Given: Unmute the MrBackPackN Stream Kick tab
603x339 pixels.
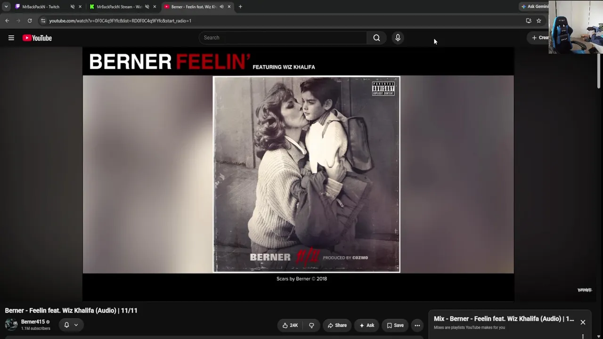Looking at the screenshot, I should pyautogui.click(x=147, y=7).
